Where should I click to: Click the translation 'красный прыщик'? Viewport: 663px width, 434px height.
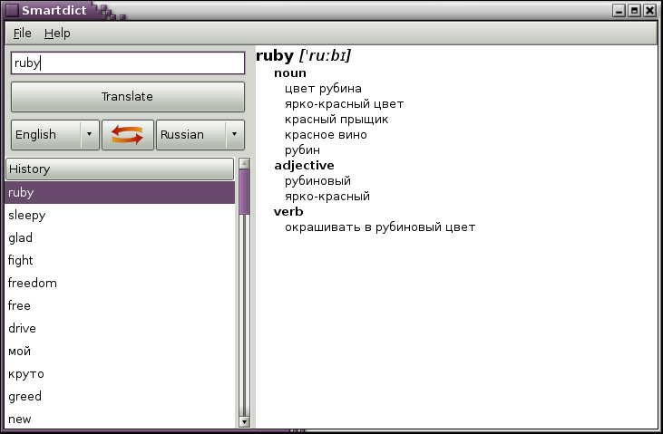click(x=336, y=120)
